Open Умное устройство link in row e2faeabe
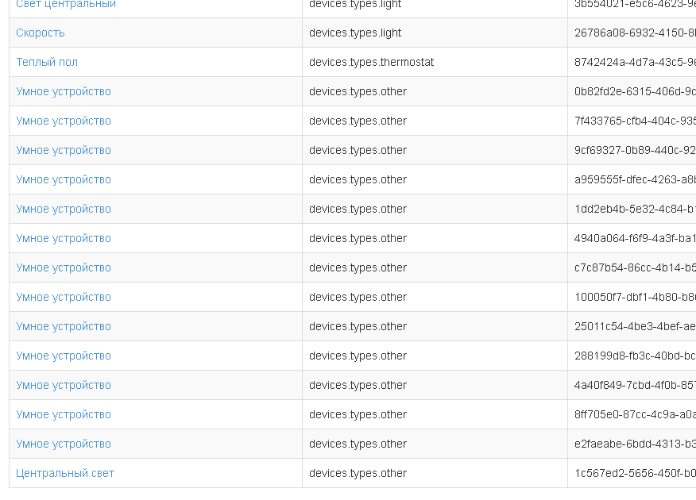Image resolution: width=696 pixels, height=500 pixels. click(64, 444)
